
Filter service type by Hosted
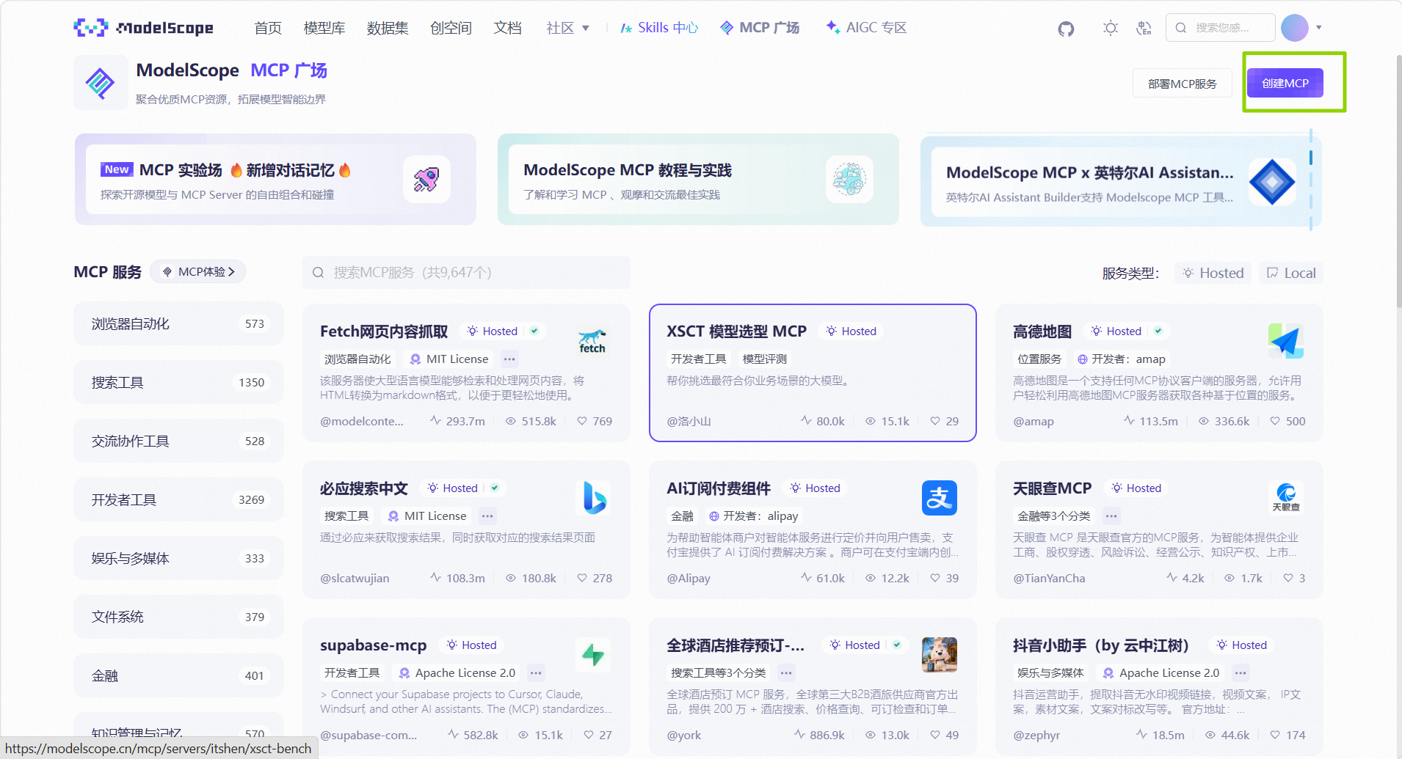point(1213,273)
